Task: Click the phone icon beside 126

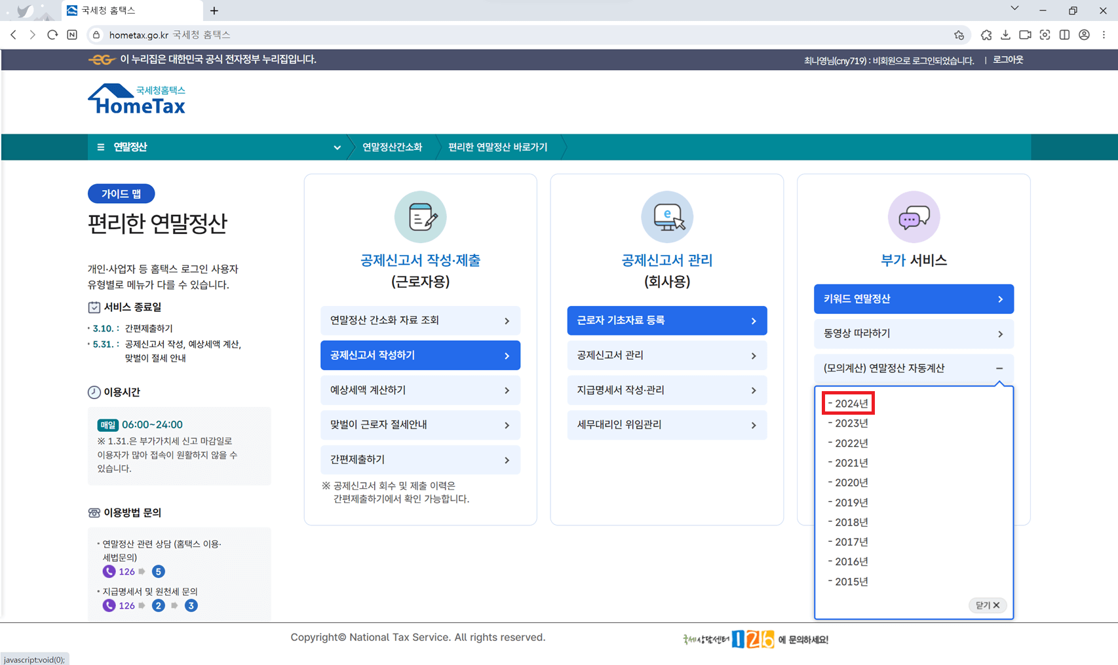Action: point(109,571)
